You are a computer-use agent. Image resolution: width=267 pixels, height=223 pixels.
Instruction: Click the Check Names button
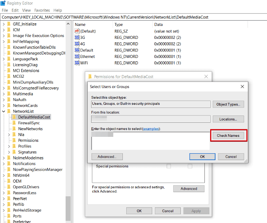pyautogui.click(x=228, y=136)
